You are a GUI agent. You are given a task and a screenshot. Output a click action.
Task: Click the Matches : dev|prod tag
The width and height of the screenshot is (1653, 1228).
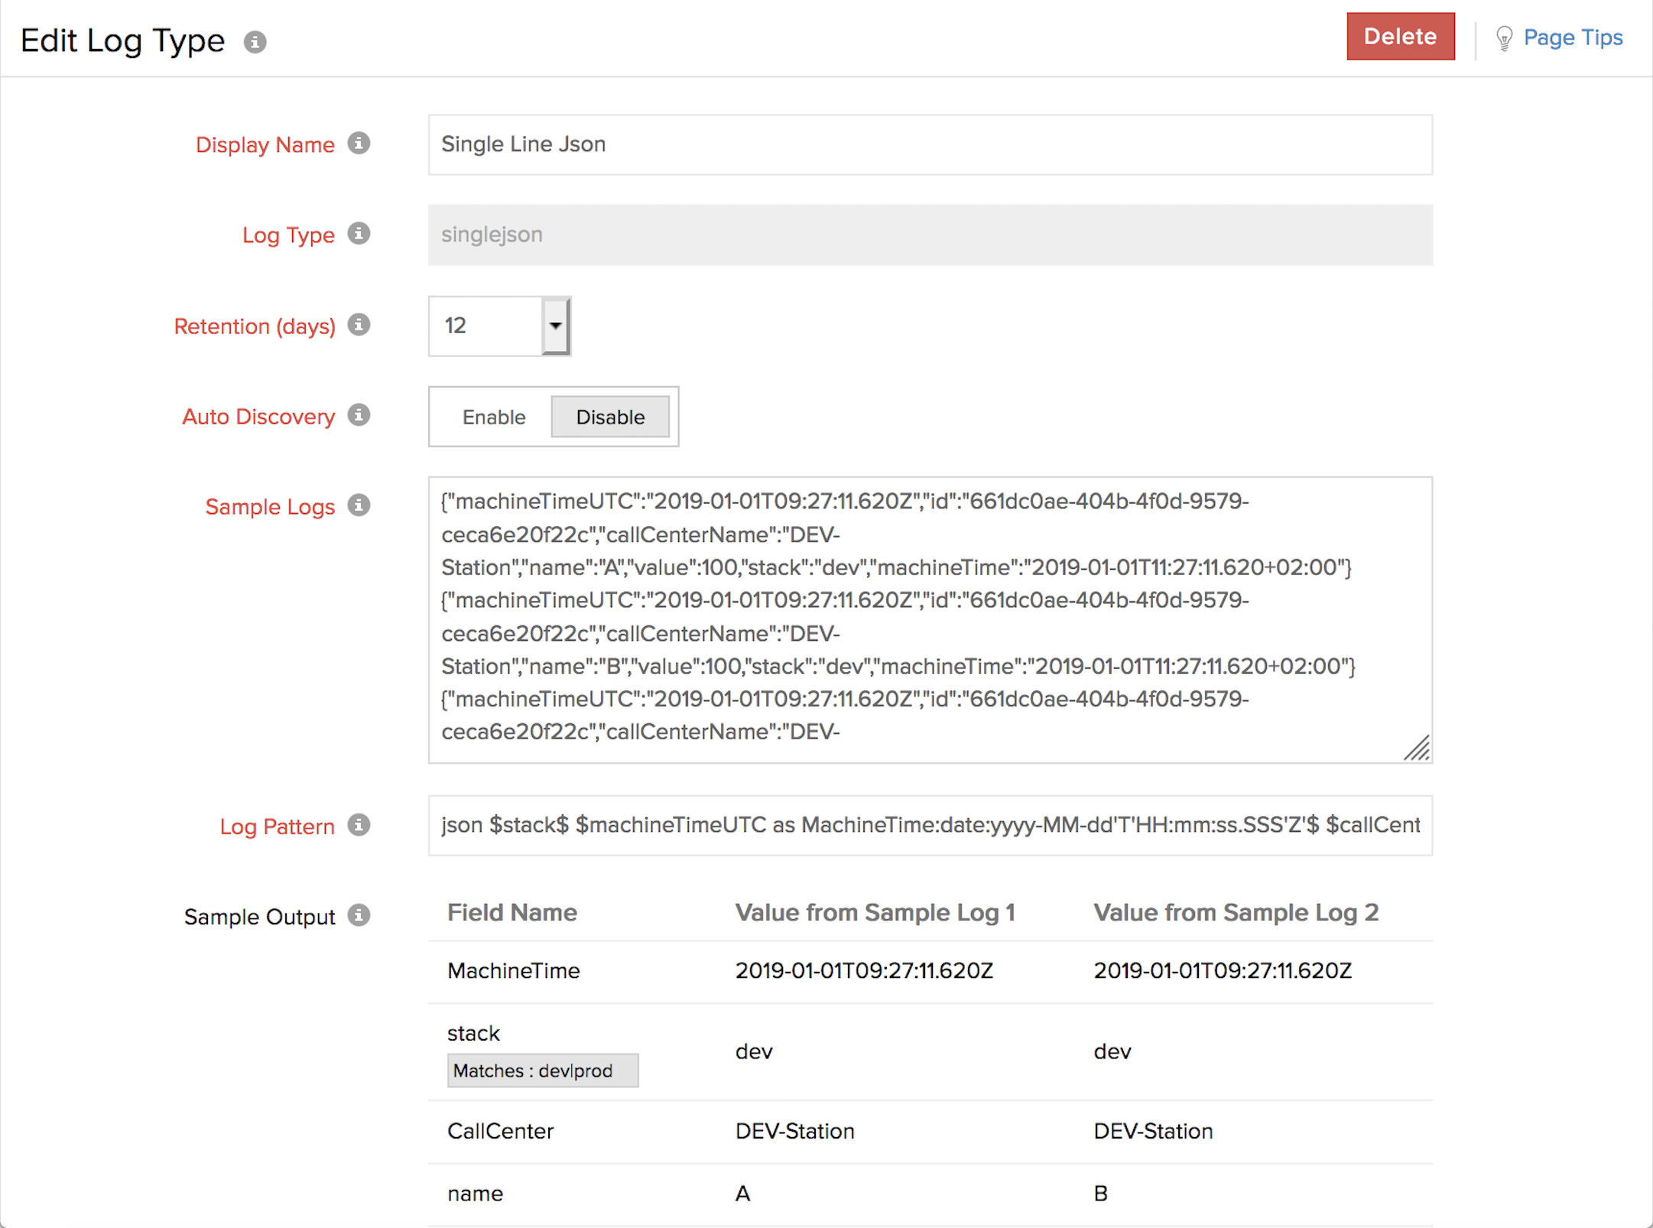click(542, 1070)
